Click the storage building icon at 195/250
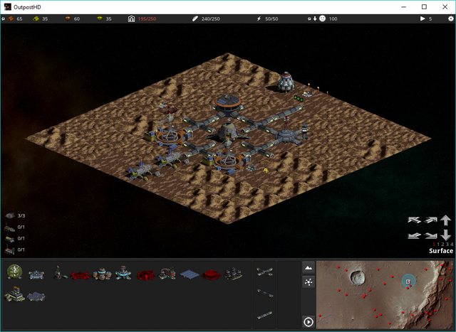 tap(131, 18)
